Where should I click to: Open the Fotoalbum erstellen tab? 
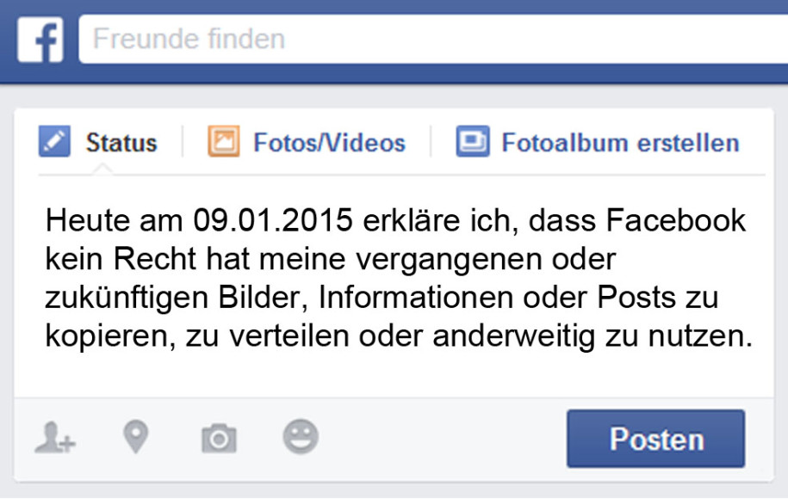pos(621,143)
